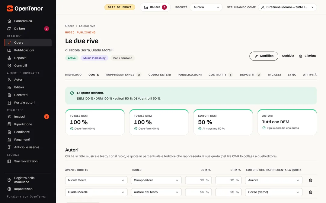The image size is (326, 203).
Task: Click the Portale autori door icon
Action: (9, 103)
